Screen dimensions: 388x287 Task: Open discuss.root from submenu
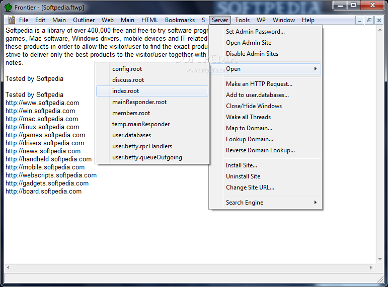[x=152, y=80]
